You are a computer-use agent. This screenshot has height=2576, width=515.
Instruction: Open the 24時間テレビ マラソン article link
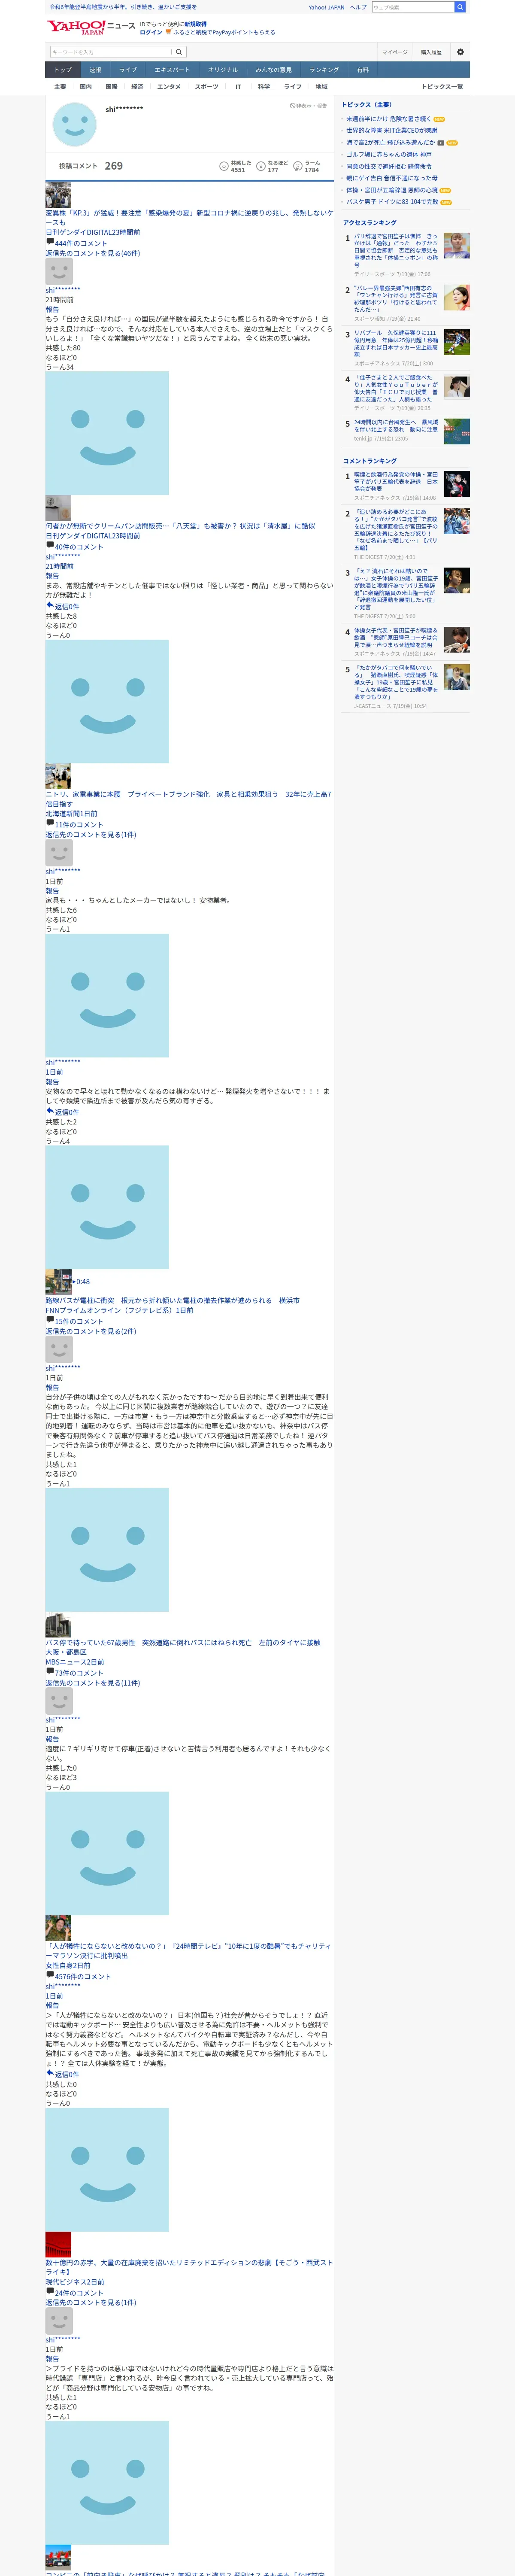[188, 1951]
